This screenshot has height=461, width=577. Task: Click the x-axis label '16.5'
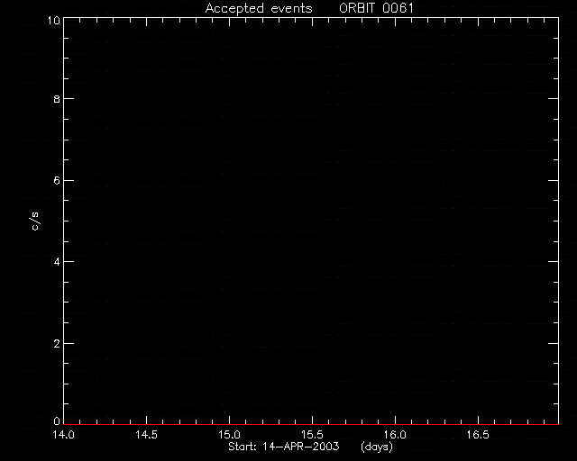click(478, 435)
